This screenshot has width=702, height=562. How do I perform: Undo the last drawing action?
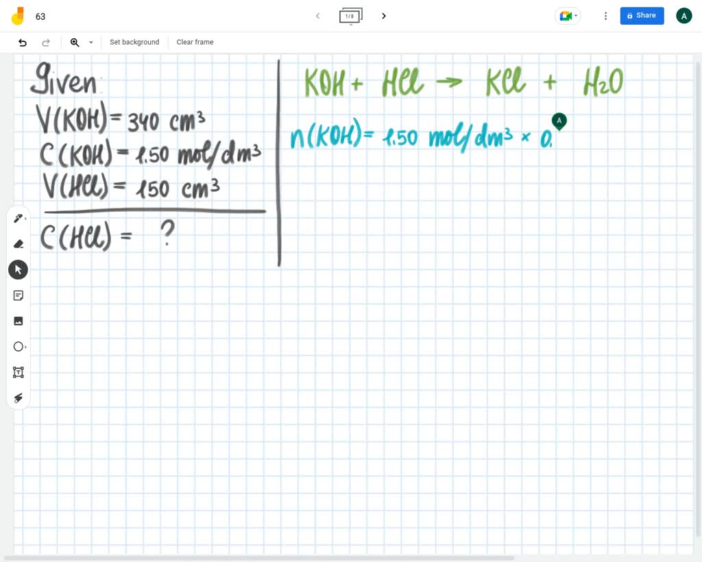pos(22,42)
